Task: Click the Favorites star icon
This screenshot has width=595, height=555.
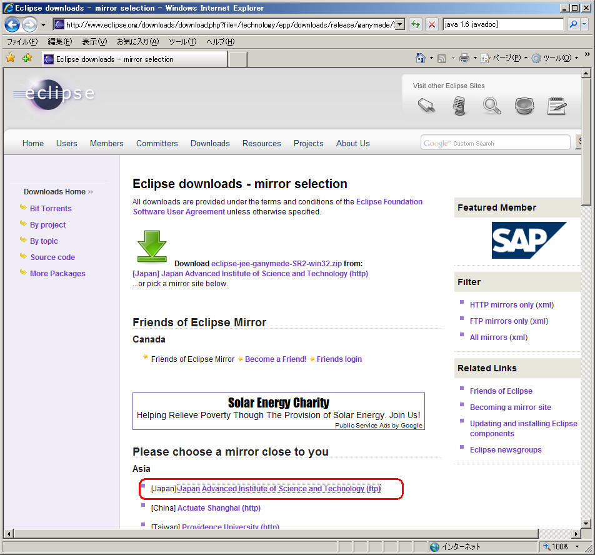Action: click(10, 58)
